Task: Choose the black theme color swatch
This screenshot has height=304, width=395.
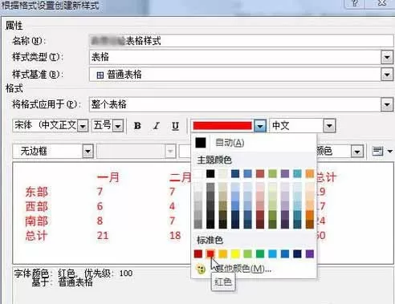Action: 210,173
